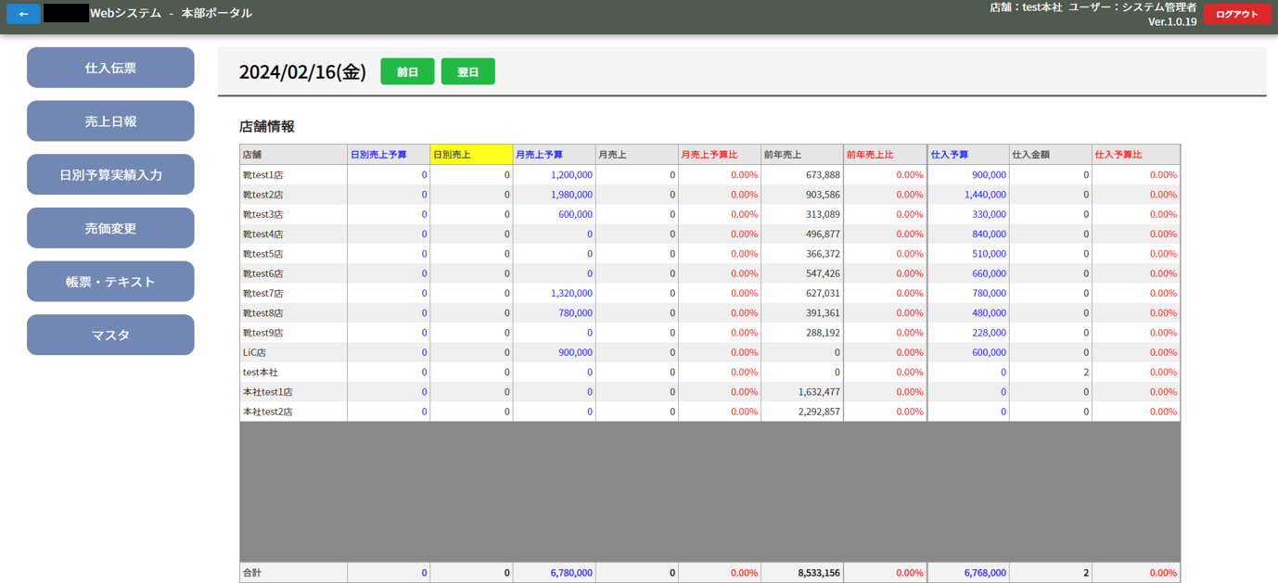
Task: Click monthly budget value 1,980,000
Action: pos(571,195)
